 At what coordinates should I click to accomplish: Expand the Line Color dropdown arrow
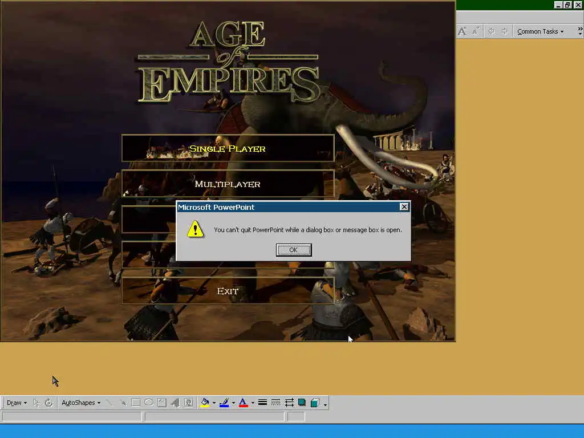click(233, 403)
